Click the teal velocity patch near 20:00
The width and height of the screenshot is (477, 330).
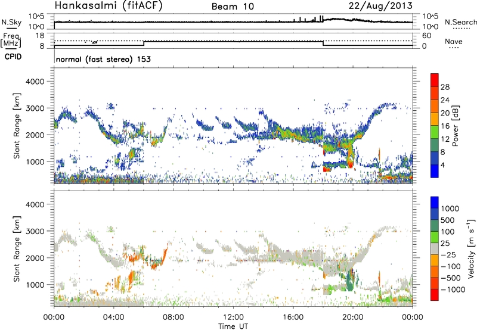(x=350, y=283)
